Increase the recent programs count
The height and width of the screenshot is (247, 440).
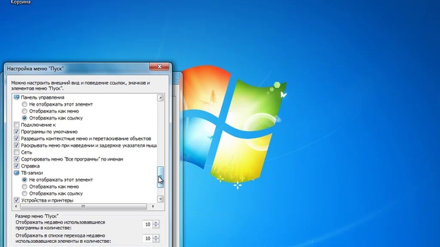[x=156, y=222]
